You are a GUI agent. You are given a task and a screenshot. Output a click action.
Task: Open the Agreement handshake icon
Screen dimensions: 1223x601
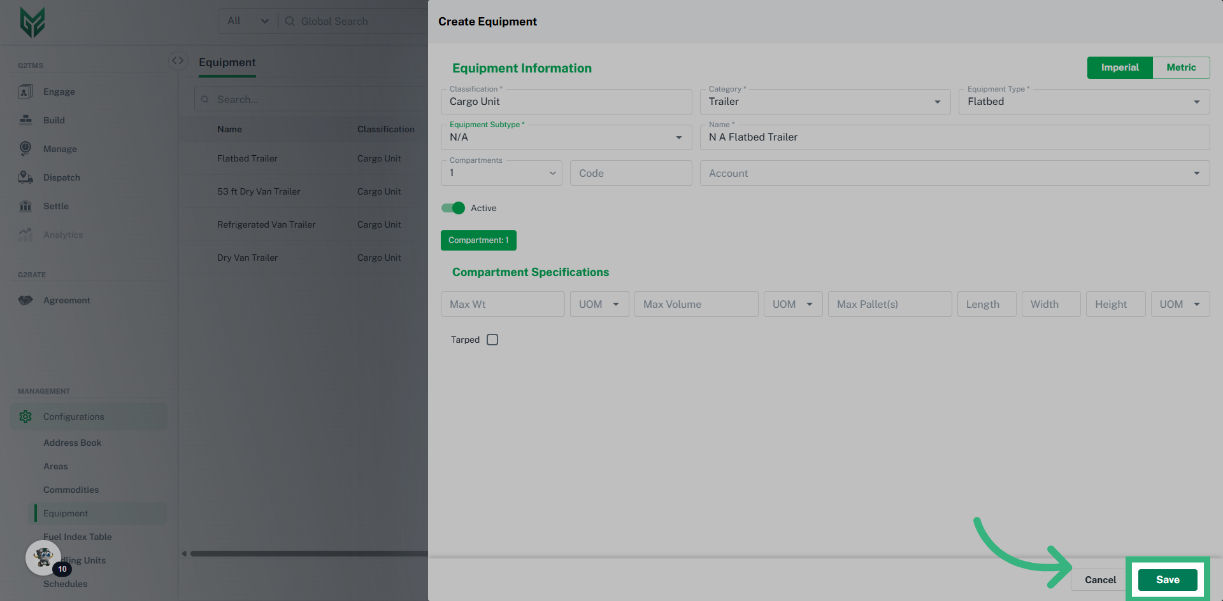pos(25,300)
